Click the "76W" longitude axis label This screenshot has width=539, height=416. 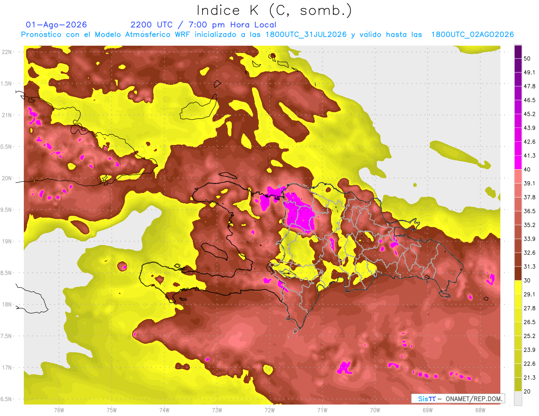[59, 410]
